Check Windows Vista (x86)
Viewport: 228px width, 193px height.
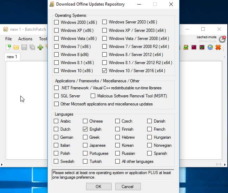pyautogui.click(x=57, y=39)
